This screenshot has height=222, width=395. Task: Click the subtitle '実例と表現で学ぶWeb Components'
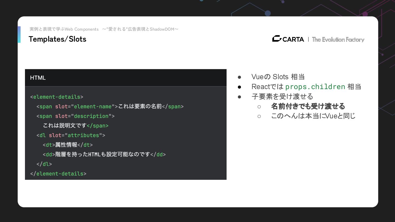coord(64,29)
